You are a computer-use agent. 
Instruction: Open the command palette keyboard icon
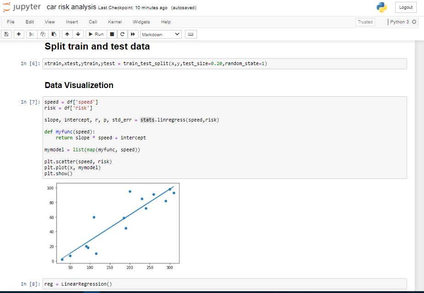click(x=190, y=34)
